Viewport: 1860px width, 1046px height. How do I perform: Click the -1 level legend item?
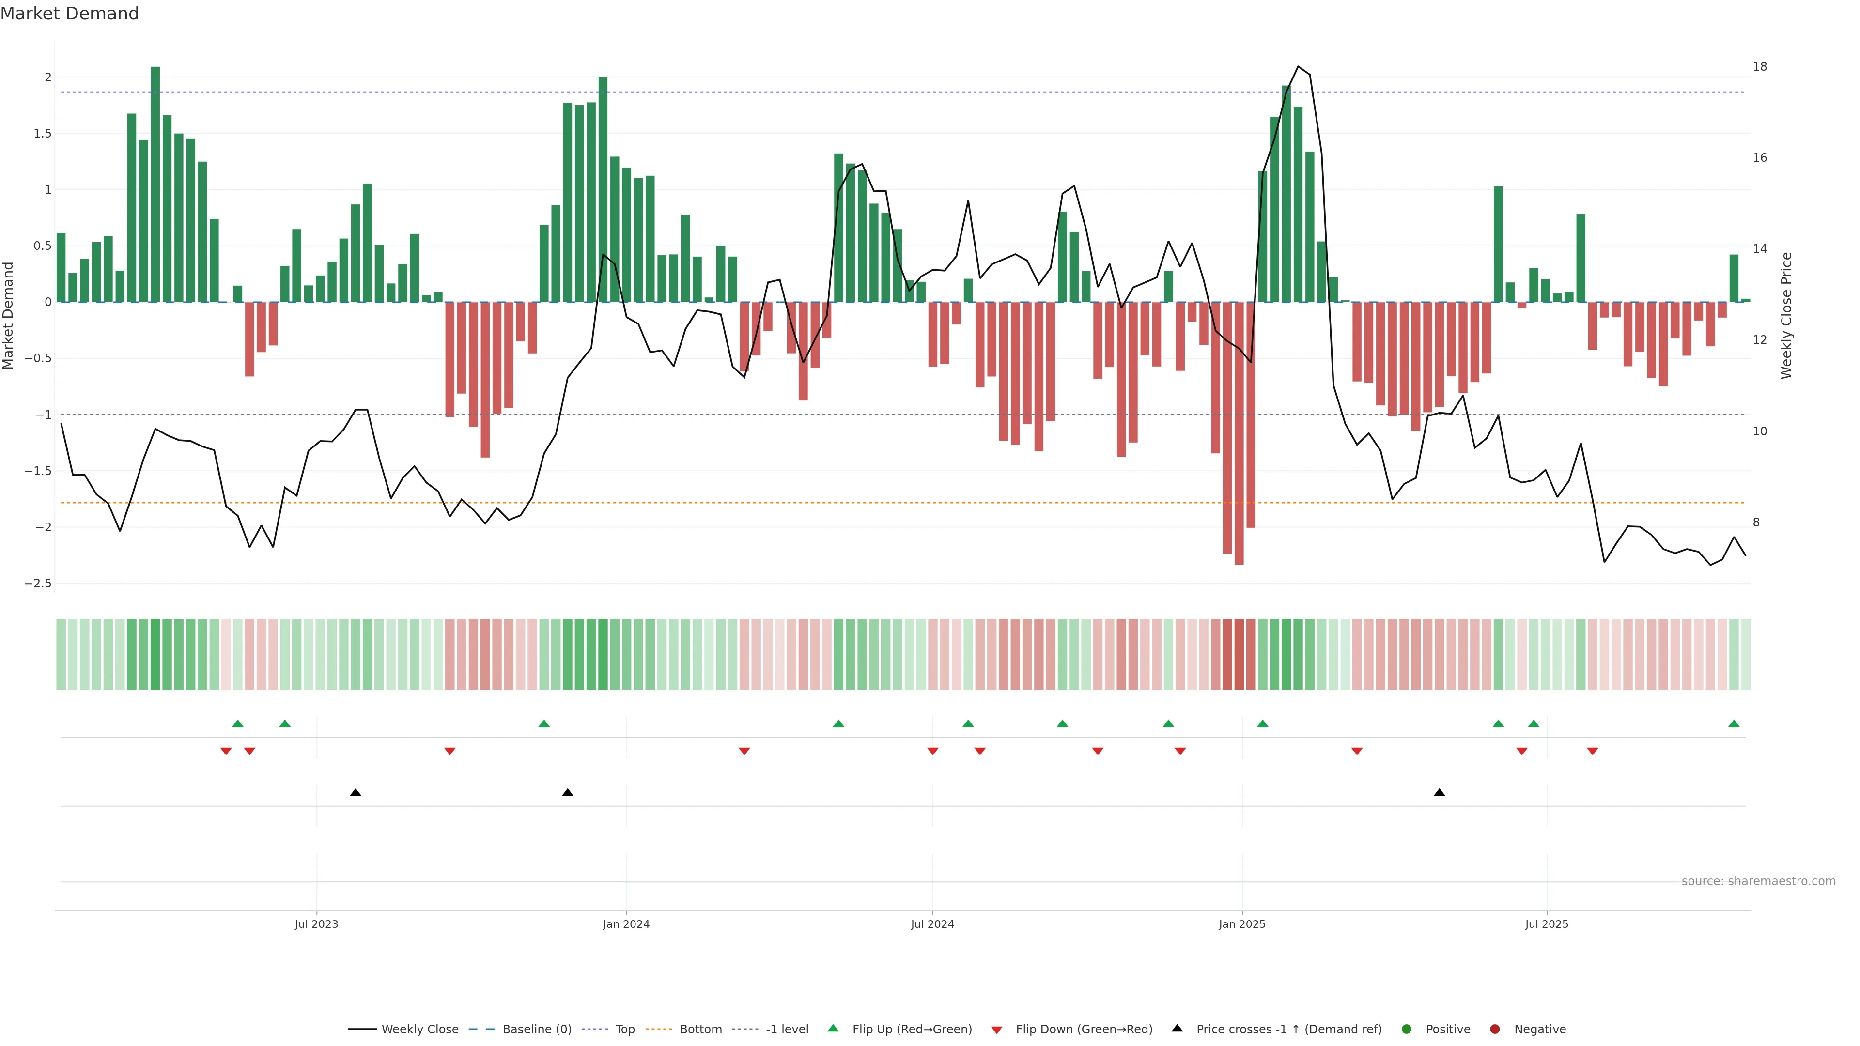click(786, 1030)
